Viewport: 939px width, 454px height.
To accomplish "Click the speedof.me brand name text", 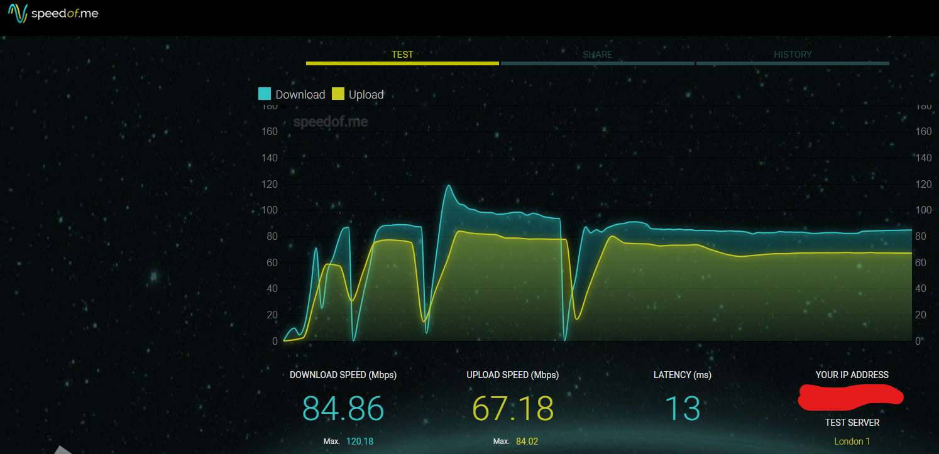I will pos(65,14).
